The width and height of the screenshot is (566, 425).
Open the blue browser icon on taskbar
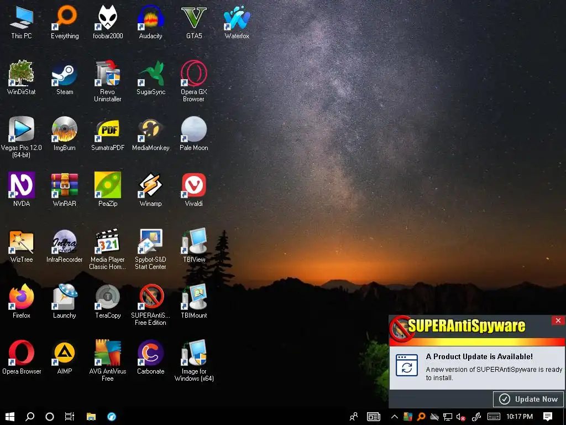coord(112,416)
